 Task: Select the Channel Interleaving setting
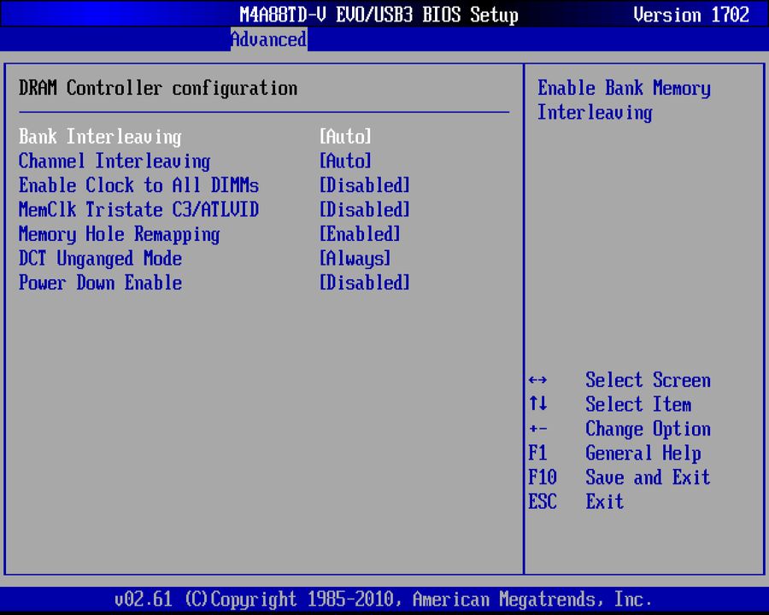pyautogui.click(x=114, y=161)
